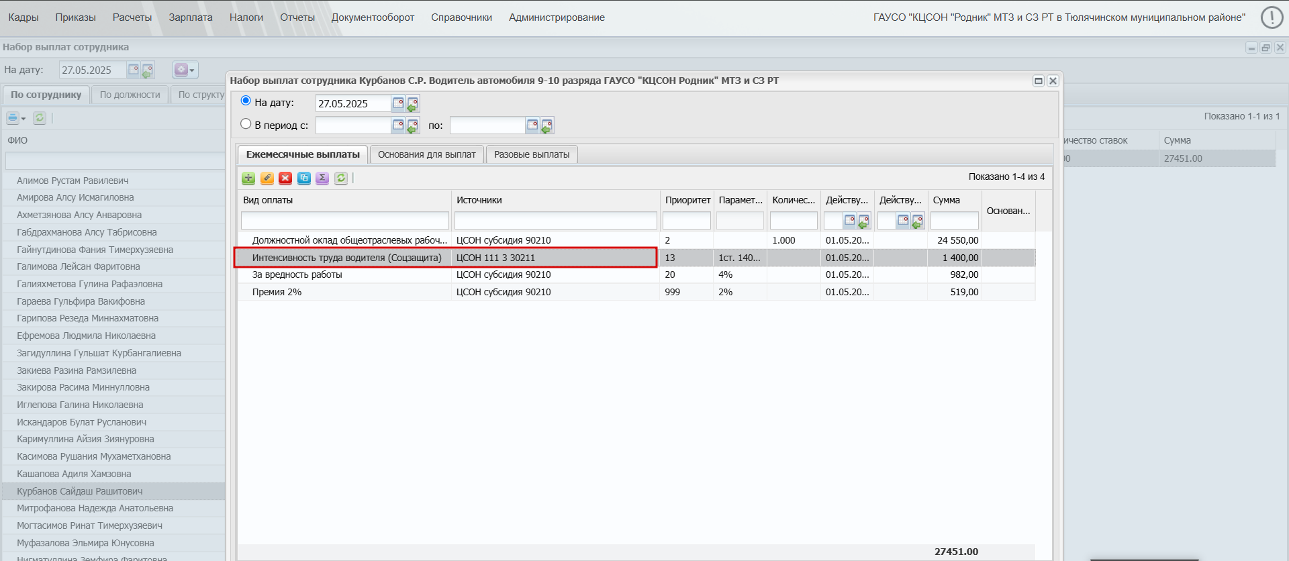Click the Сумма column header in the dialog
This screenshot has width=1289, height=561.
point(955,200)
